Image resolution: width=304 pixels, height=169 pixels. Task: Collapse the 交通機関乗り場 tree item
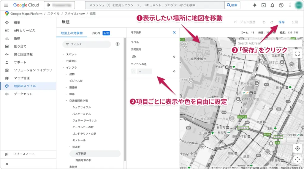pyautogui.click(x=66, y=101)
